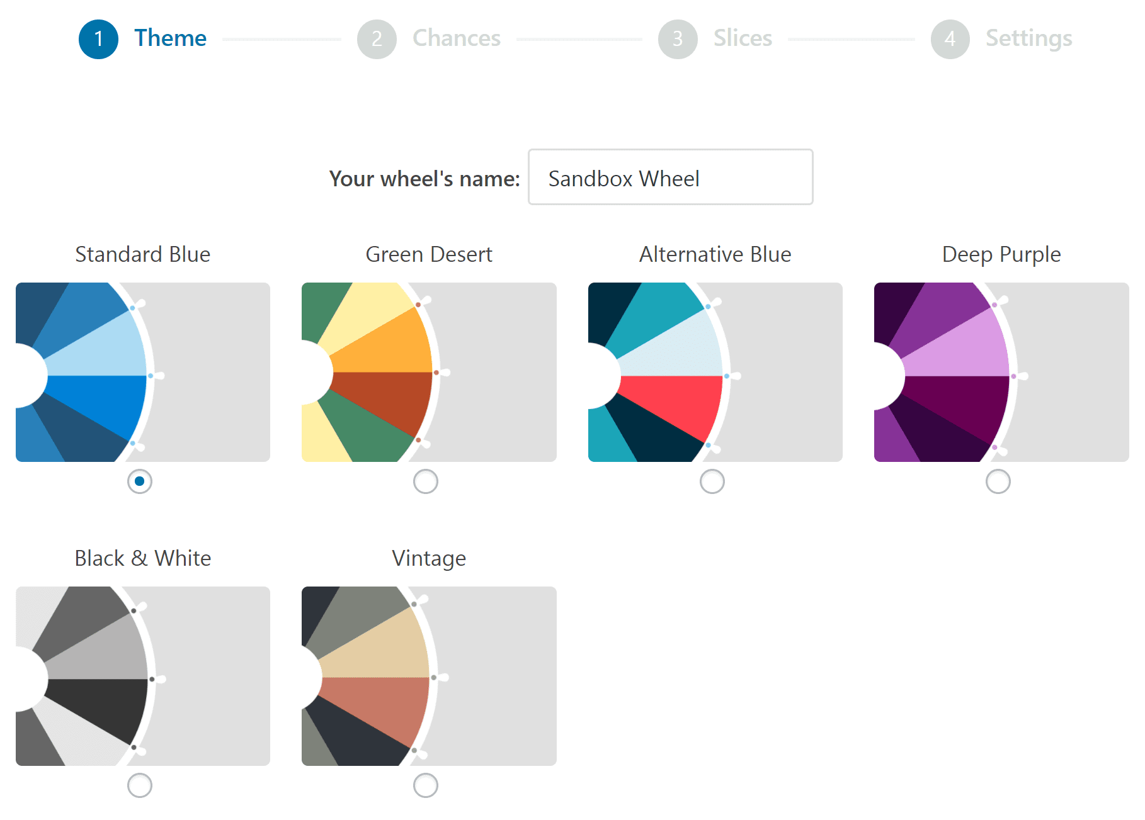
Task: Click the step 4 circle icon
Action: pyautogui.click(x=950, y=39)
